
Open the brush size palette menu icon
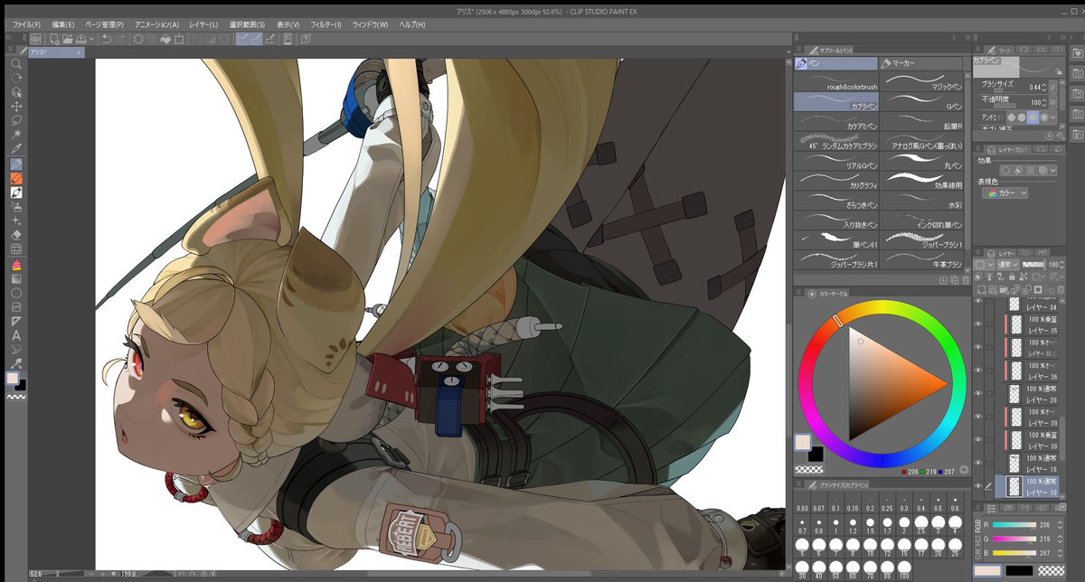pyautogui.click(x=799, y=483)
